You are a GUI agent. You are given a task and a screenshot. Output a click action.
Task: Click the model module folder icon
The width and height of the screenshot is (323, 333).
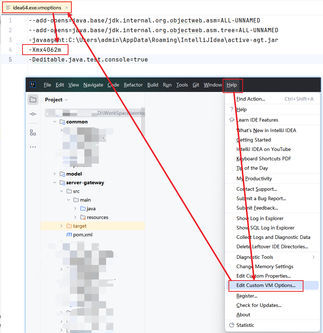(x=63, y=174)
